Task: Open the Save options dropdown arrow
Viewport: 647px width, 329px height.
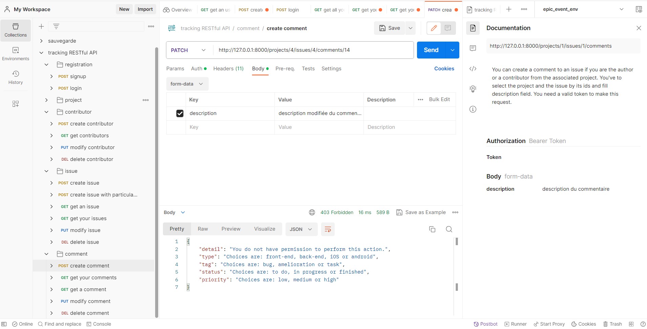Action: pyautogui.click(x=411, y=28)
